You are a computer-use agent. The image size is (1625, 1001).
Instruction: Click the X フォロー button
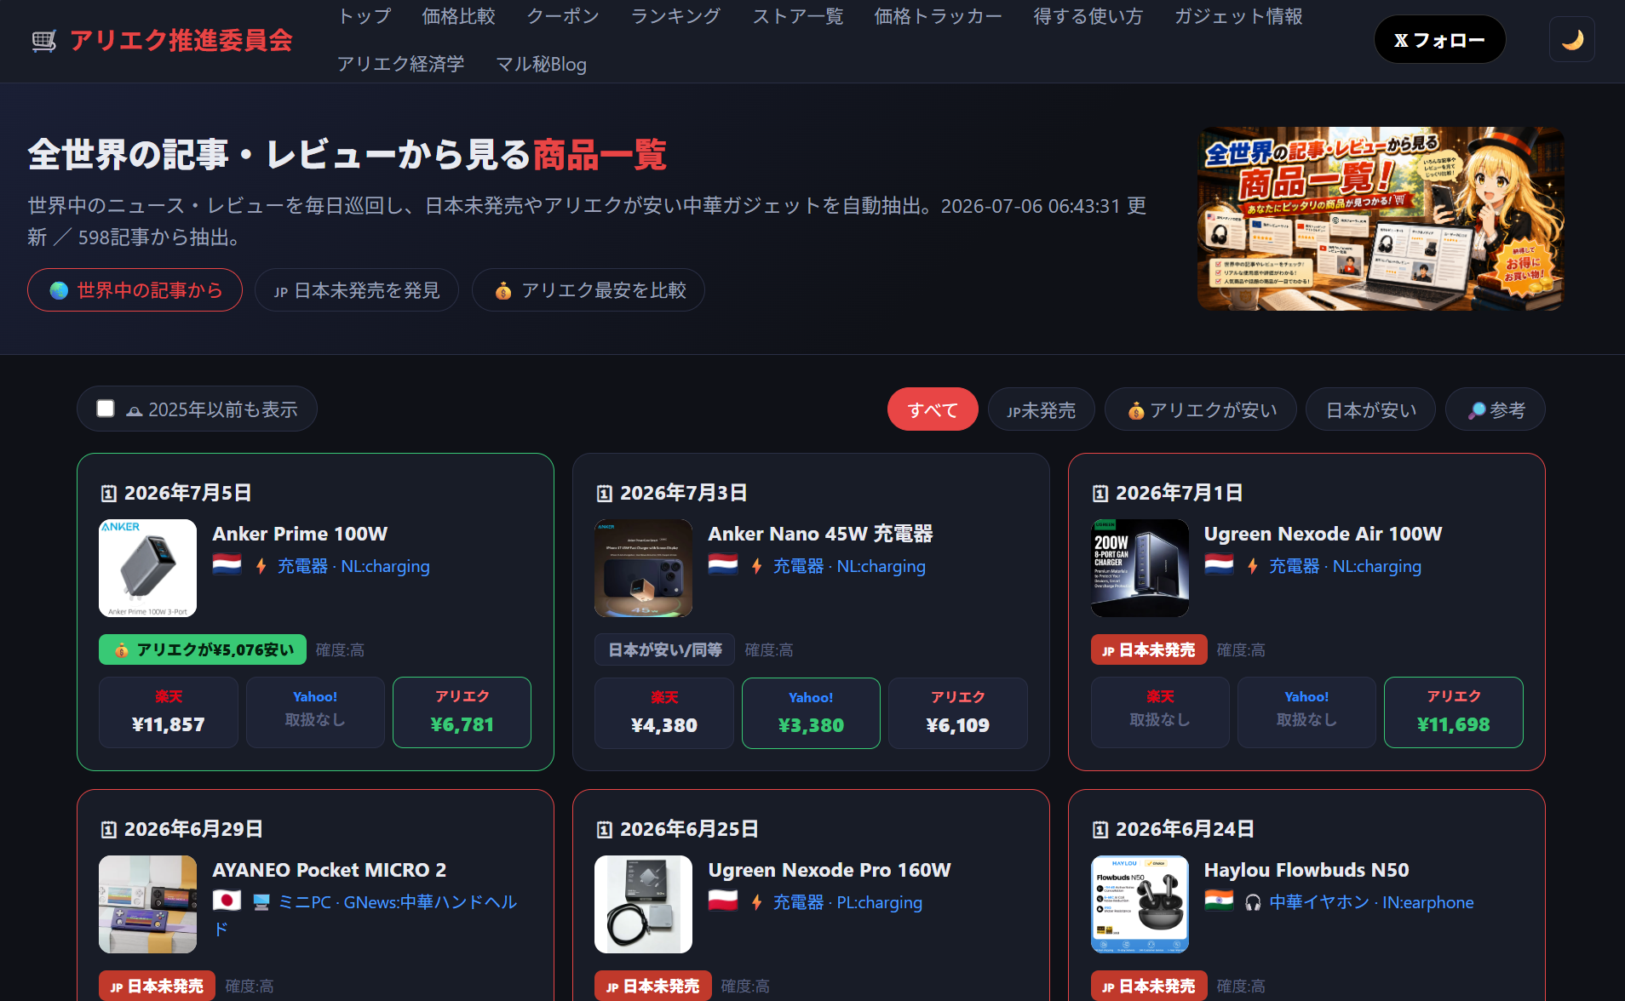click(1439, 39)
